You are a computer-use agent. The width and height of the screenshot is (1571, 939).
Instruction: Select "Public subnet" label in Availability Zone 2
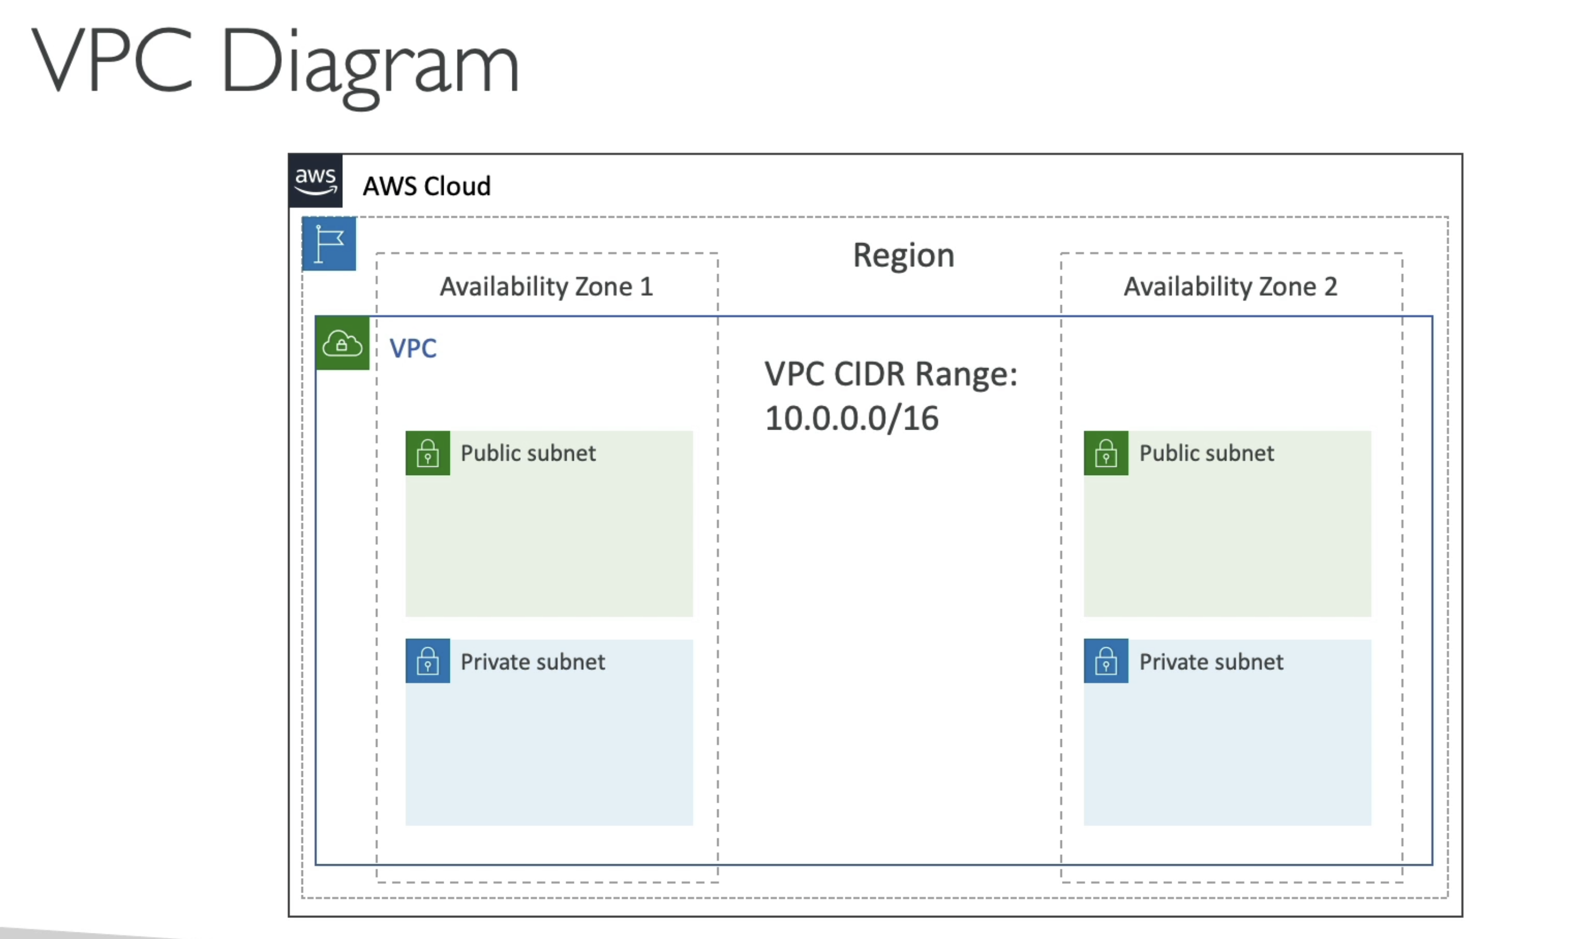point(1207,453)
